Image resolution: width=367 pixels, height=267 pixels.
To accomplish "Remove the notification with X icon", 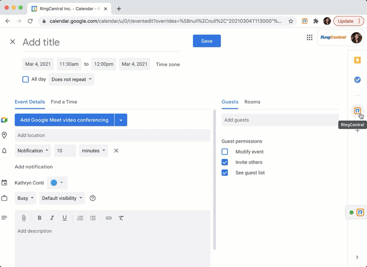I will [116, 151].
